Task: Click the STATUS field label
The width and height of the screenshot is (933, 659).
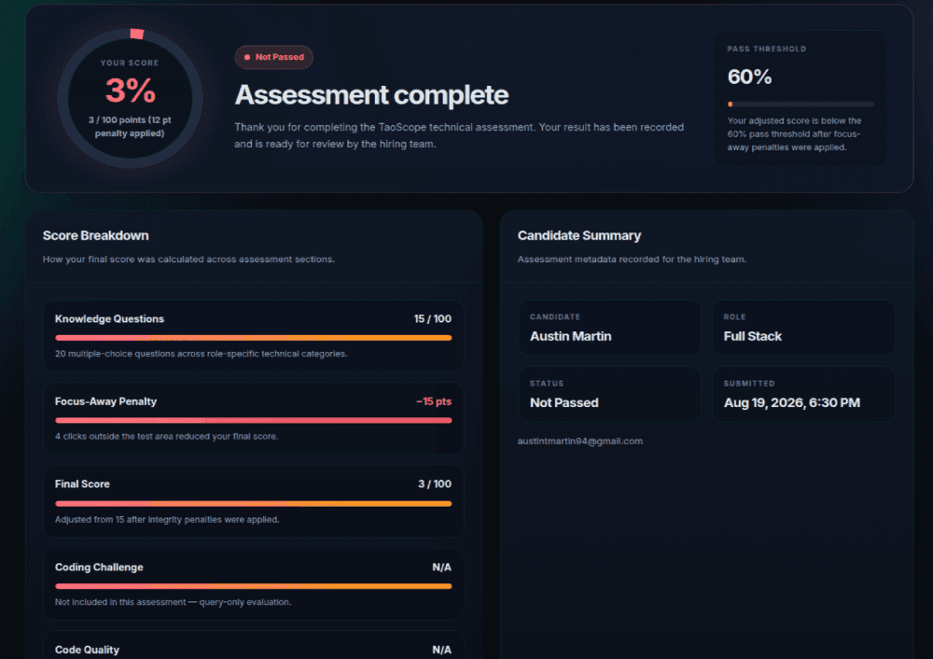Action: point(547,384)
